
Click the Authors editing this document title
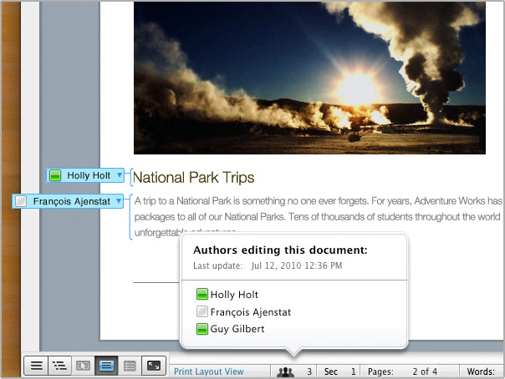click(x=280, y=250)
